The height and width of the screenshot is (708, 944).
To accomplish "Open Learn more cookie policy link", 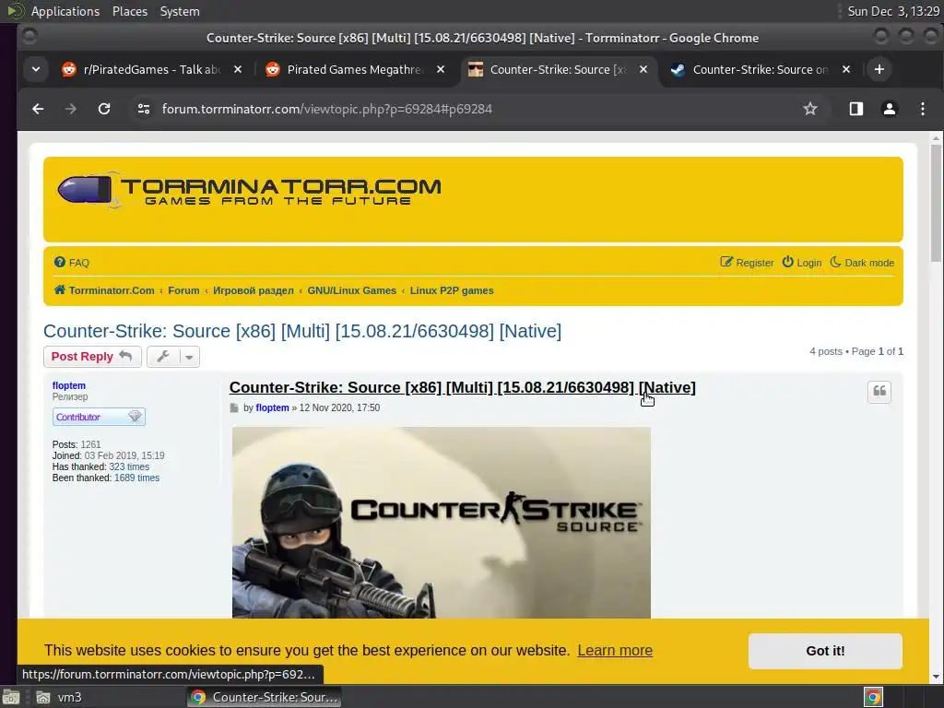I will (x=615, y=650).
